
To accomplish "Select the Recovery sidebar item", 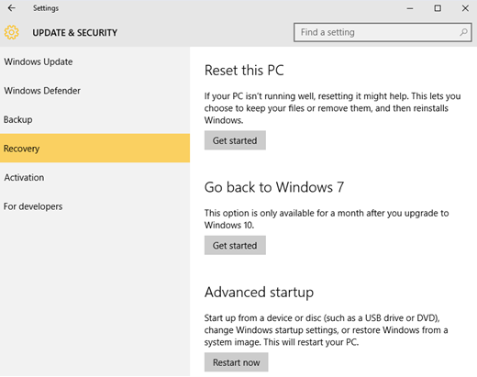I will [94, 149].
